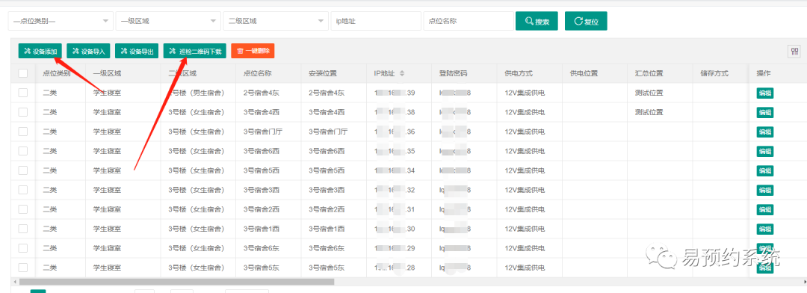Viewport: 807px width, 293px height.
Task: Tick the select-all header checkbox
Action: 23,73
